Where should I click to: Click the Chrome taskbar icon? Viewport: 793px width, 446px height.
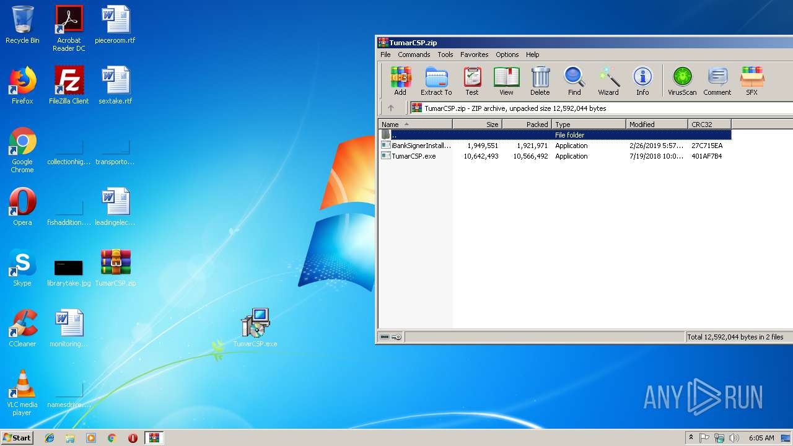[112, 438]
